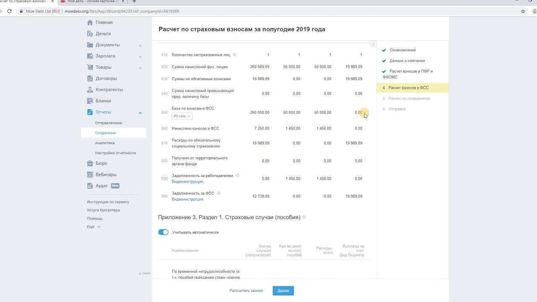Open Видеоинструкция under Задолженность за работодателем

pyautogui.click(x=188, y=182)
